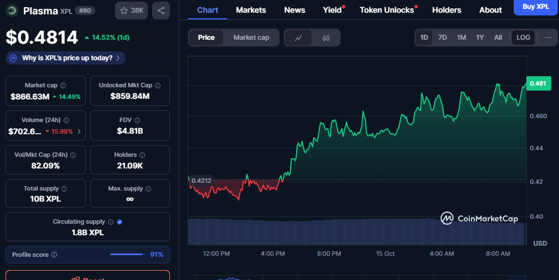
Task: Select 7D time range
Action: coord(442,38)
